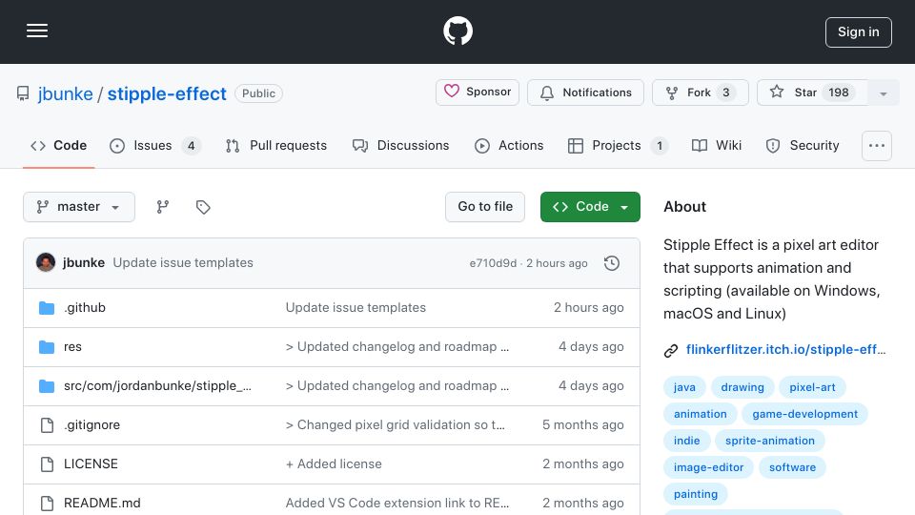Open the README.md file
The image size is (915, 515).
pos(102,503)
